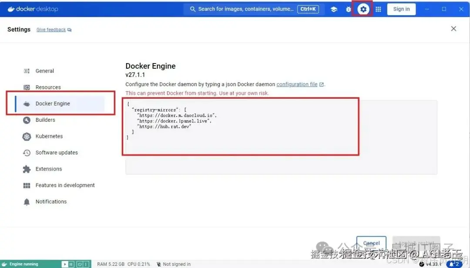Click the engine power icon in status bar

pos(80,264)
